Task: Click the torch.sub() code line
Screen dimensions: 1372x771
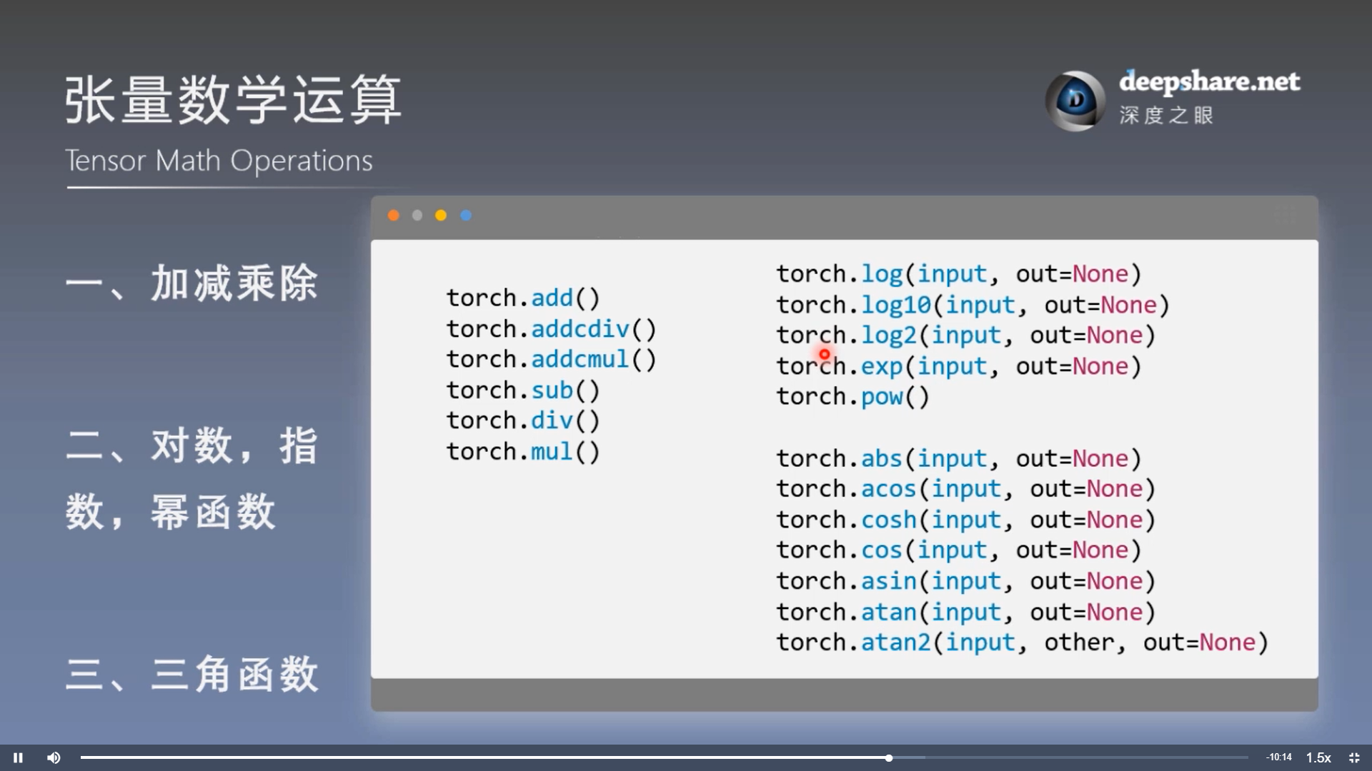Action: [523, 390]
